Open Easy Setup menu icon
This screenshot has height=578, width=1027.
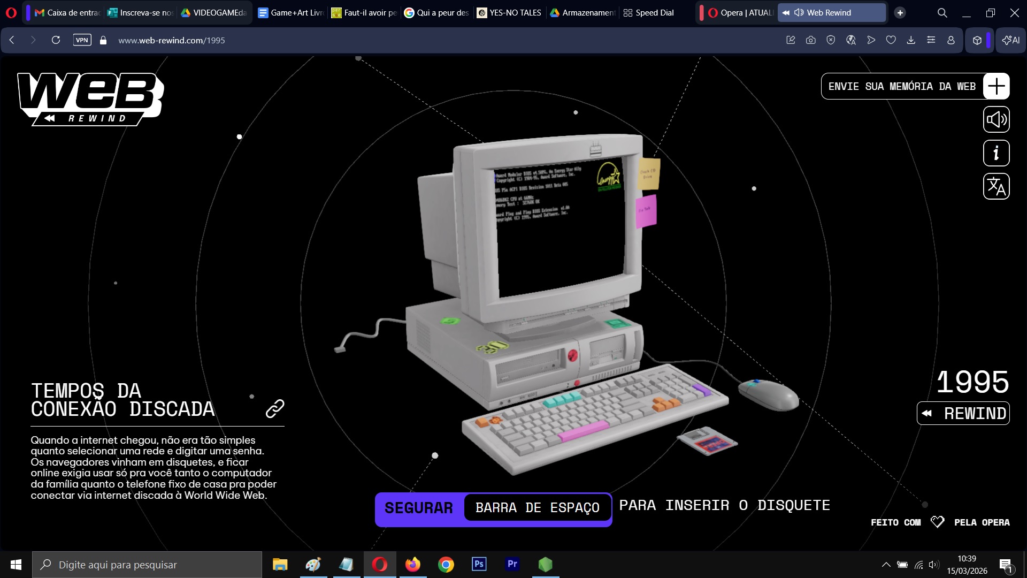[931, 40]
